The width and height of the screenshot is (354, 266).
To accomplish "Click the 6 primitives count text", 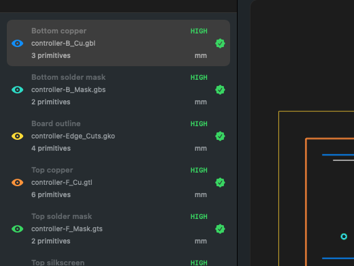I will point(51,194).
